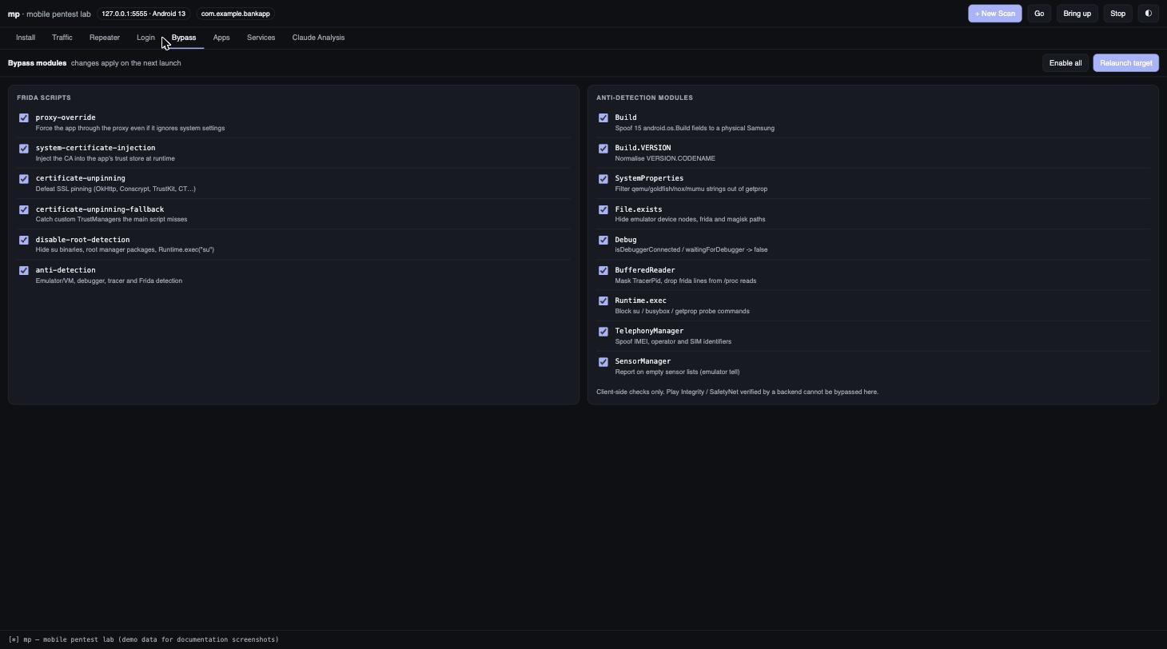The image size is (1167, 649).
Task: Toggle certificate-unpinning-fallback checkbox
Action: click(24, 209)
